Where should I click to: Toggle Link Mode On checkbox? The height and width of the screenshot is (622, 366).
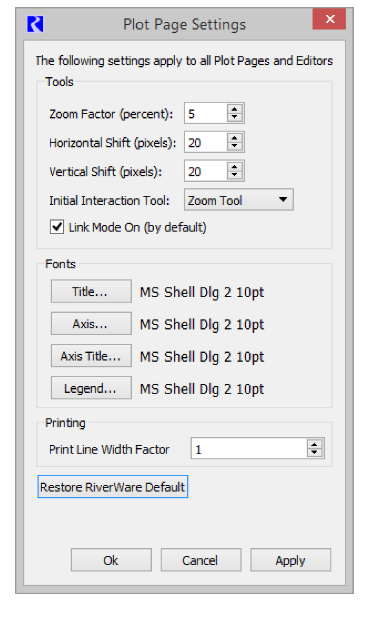tap(57, 227)
